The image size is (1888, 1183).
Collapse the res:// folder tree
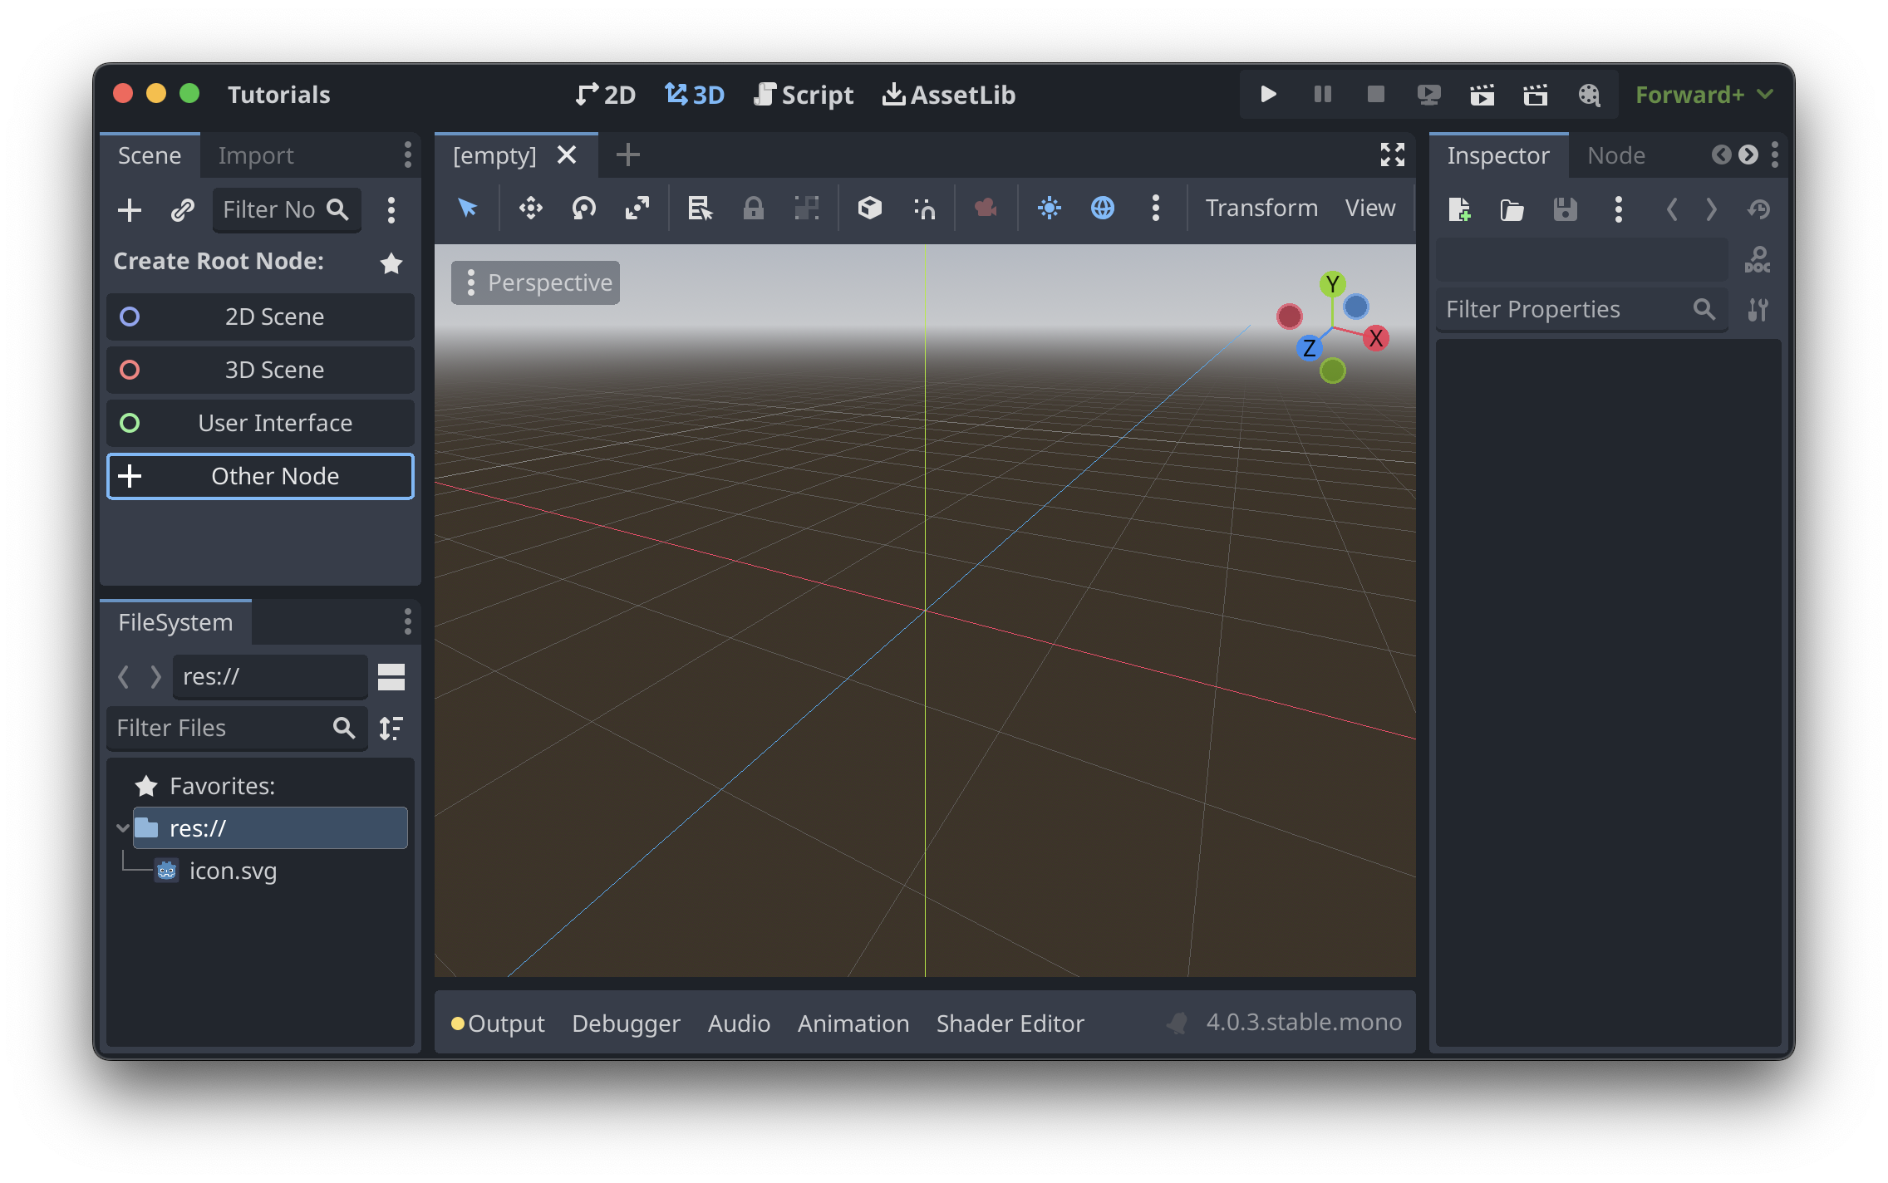[123, 827]
